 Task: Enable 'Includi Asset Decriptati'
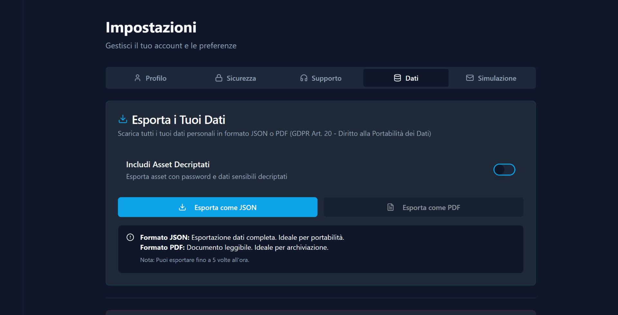tap(504, 169)
